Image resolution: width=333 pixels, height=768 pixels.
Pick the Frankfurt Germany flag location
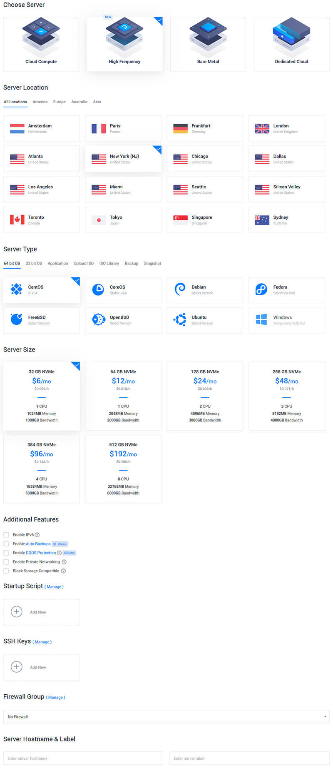pyautogui.click(x=180, y=128)
